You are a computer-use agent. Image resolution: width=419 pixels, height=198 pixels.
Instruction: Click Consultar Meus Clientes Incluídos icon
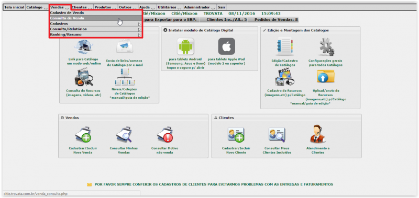click(x=277, y=135)
